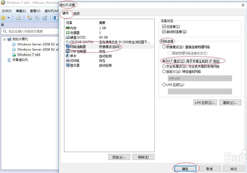Viewport: 247px width, 173px height.
Task: Click the LAN 区段(S)... button
Action: coord(205,102)
